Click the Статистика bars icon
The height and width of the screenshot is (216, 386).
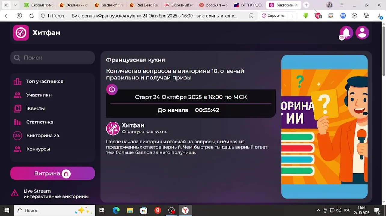(17, 122)
